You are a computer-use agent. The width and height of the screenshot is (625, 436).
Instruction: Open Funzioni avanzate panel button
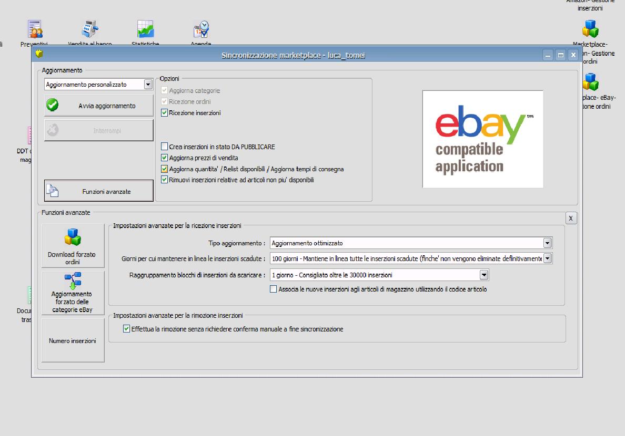click(98, 191)
